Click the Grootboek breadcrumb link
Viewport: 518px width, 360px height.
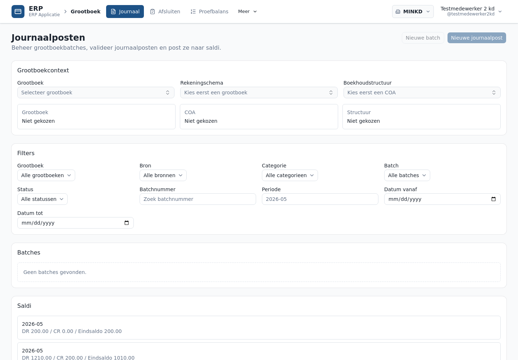pyautogui.click(x=86, y=12)
